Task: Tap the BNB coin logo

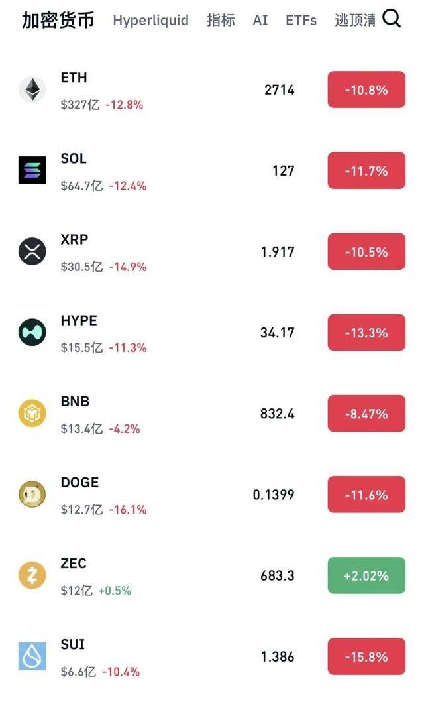Action: coord(32,413)
